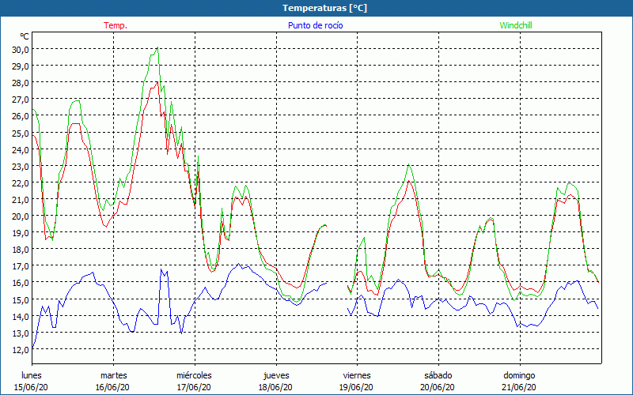This screenshot has height=395, width=633.
Task: Click the '28,0' y-axis value
Action: (x=21, y=83)
